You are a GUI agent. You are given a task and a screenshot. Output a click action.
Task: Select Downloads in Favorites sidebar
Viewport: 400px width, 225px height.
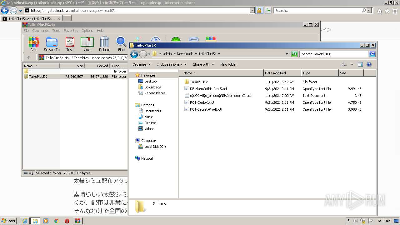tap(152, 87)
